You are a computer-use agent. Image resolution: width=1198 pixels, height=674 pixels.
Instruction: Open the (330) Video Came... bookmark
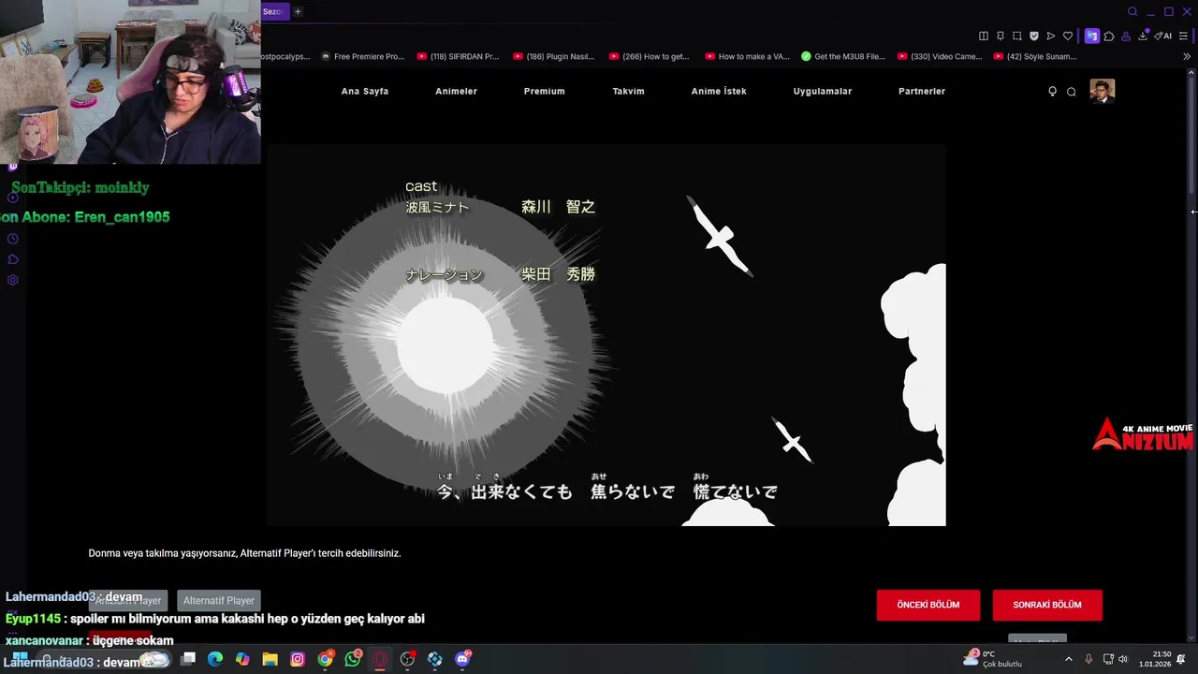click(940, 56)
